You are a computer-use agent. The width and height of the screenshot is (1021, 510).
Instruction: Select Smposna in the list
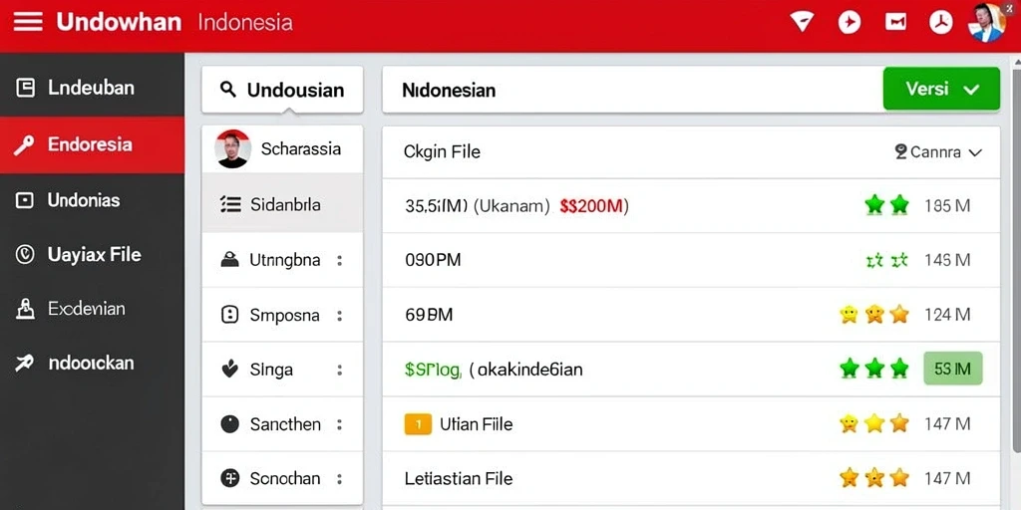[x=282, y=316]
